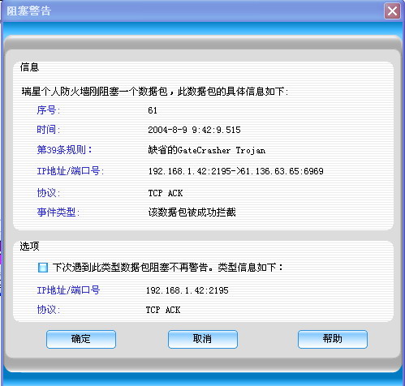The width and height of the screenshot is (405, 386).
Task: Confirm with the 确定 button
Action: point(81,339)
